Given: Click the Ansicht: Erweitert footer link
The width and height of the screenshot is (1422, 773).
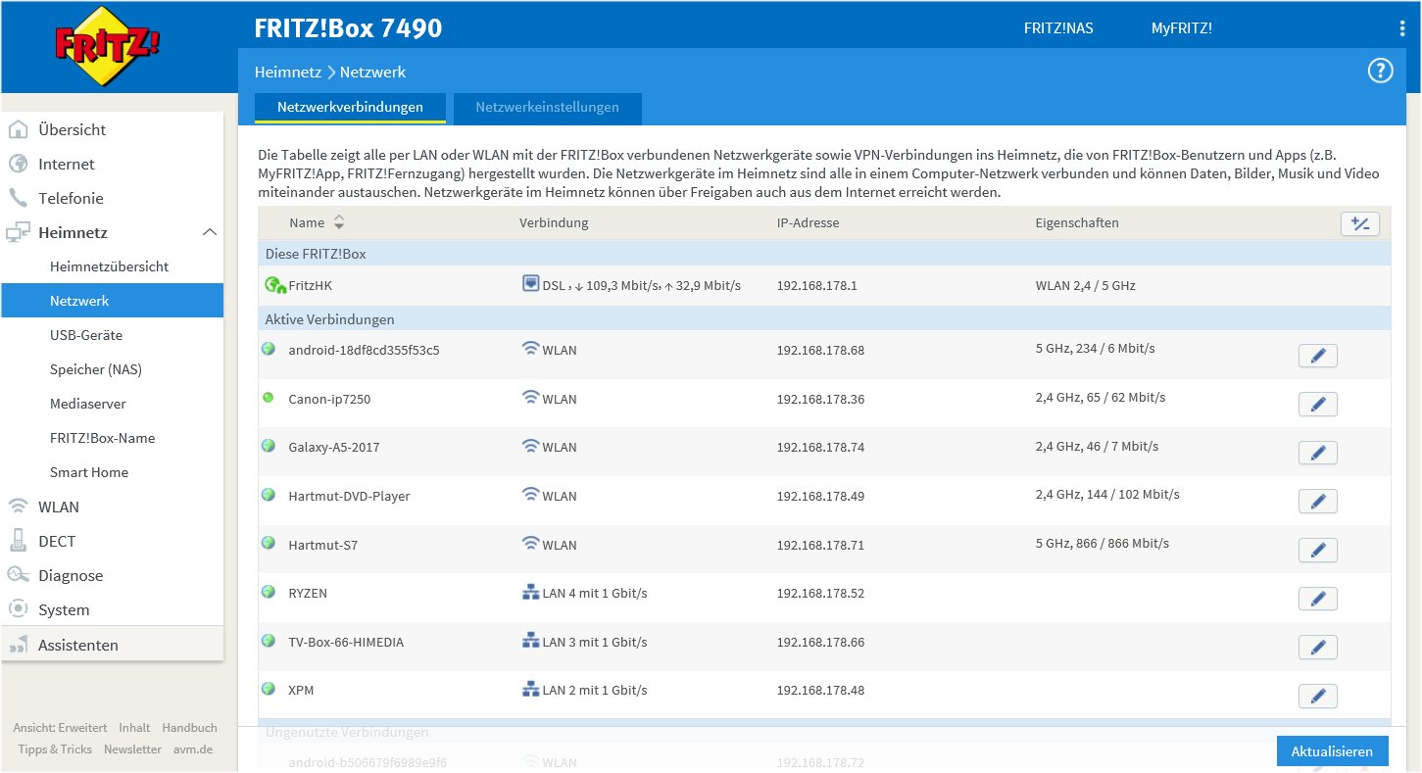Looking at the screenshot, I should (60, 728).
